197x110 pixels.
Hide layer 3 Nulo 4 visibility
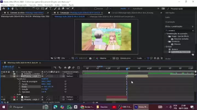(2, 97)
